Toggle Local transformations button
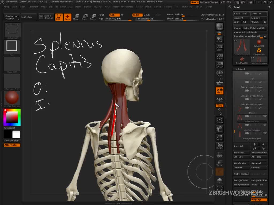The image size is (274, 205). pos(219,91)
